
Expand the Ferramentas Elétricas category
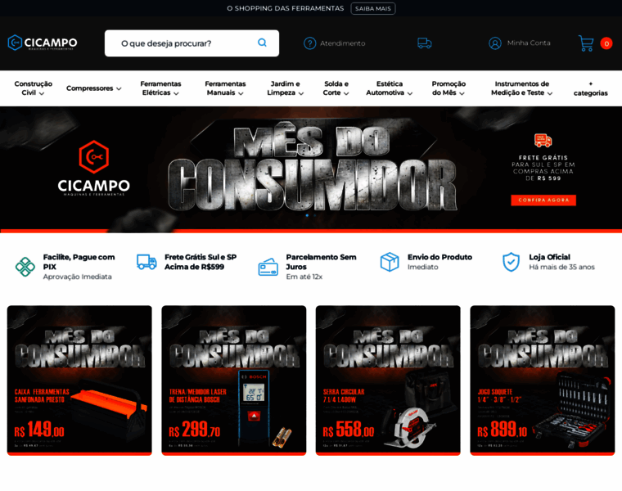coord(160,88)
